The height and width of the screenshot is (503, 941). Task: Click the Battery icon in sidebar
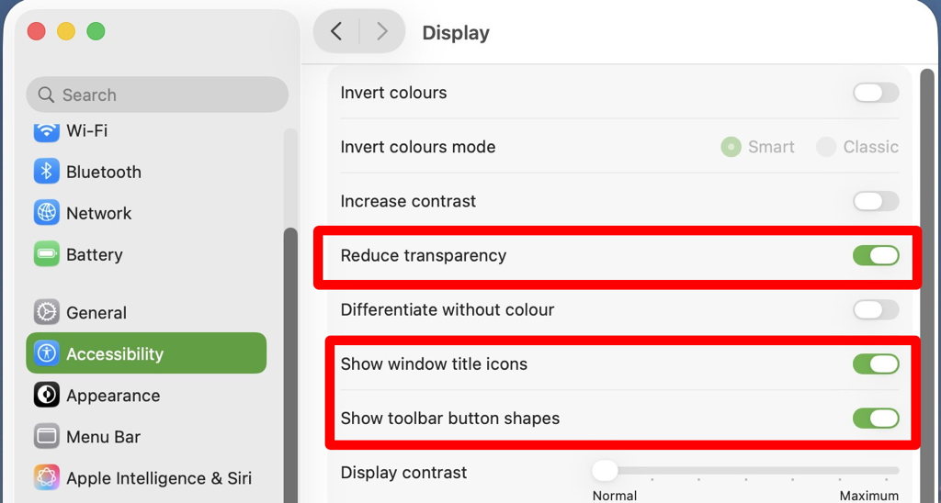tap(47, 254)
